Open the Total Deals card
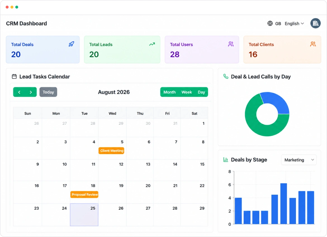 pos(43,50)
